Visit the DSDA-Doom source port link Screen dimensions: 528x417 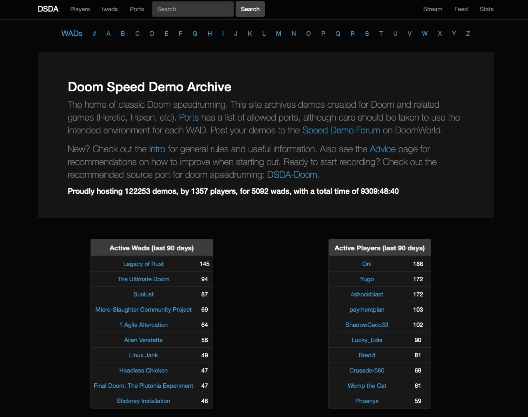(x=292, y=175)
